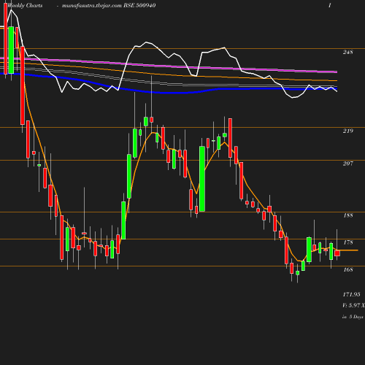Click the 'Weekly Charts' title text

click(25, 6)
